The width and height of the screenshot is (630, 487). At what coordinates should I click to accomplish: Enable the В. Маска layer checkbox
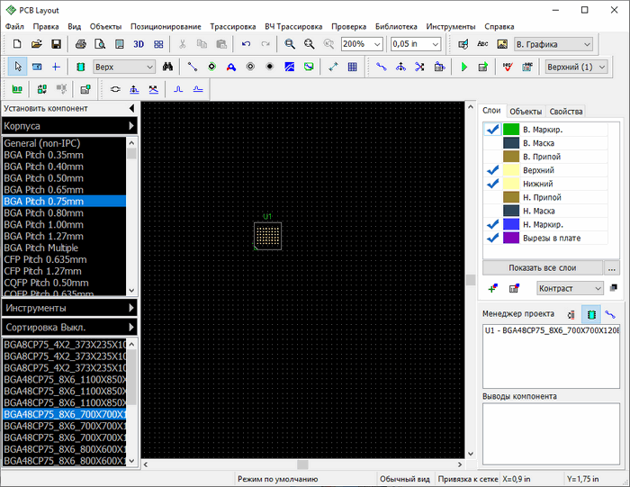(492, 143)
